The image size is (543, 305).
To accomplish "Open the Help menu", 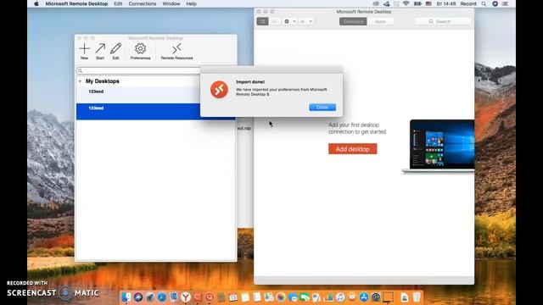I will pos(191,3).
